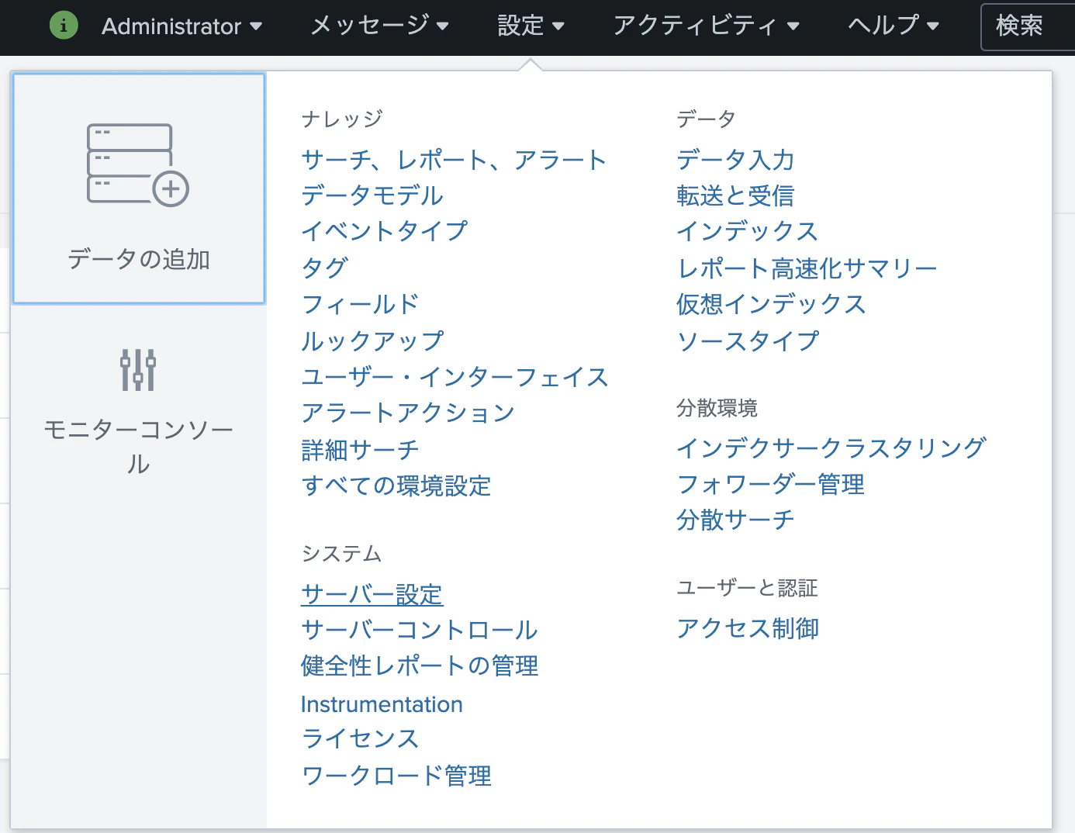
Task: Click the システム section heading
Action: 342,554
